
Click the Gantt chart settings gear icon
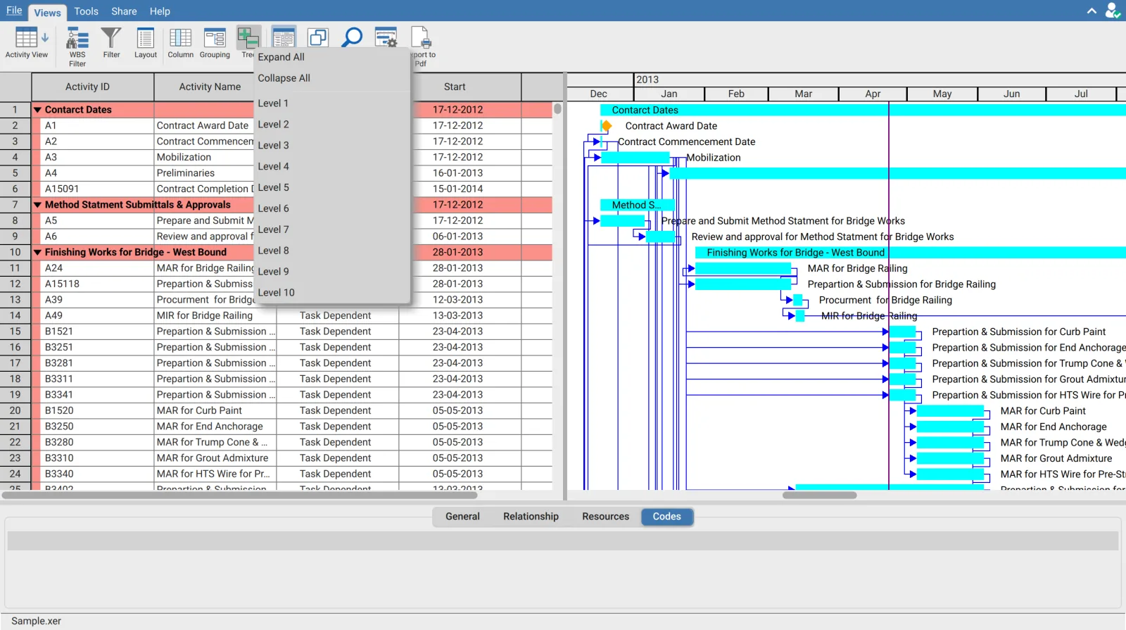[386, 37]
